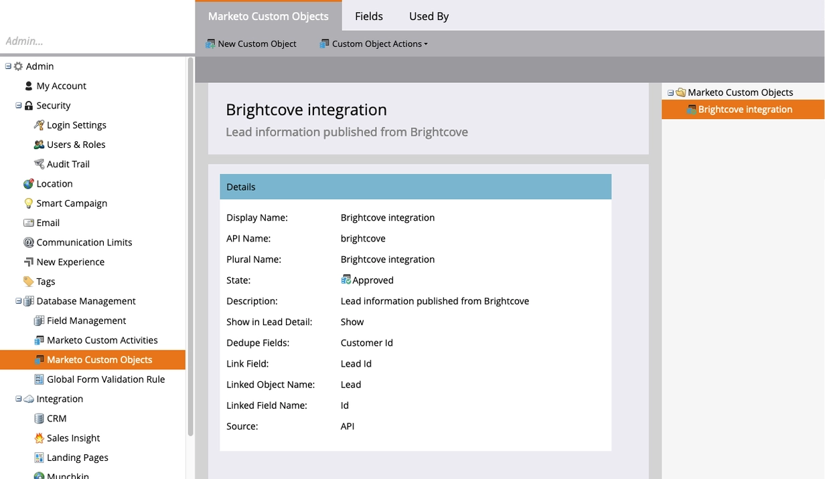Open Login Settings in the tree

click(x=76, y=124)
